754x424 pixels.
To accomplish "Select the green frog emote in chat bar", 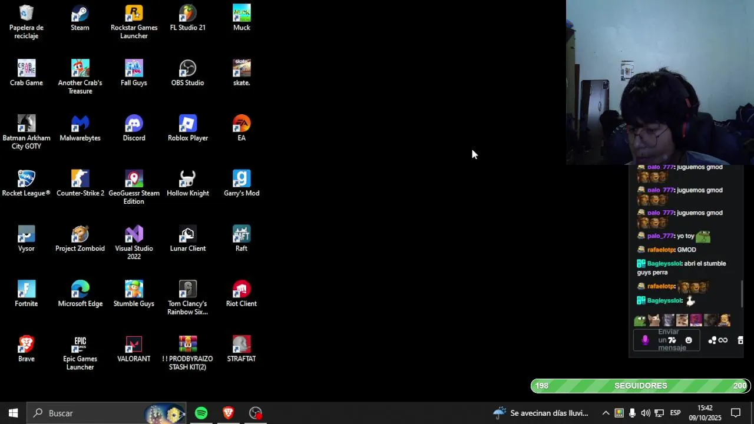I will [x=640, y=320].
